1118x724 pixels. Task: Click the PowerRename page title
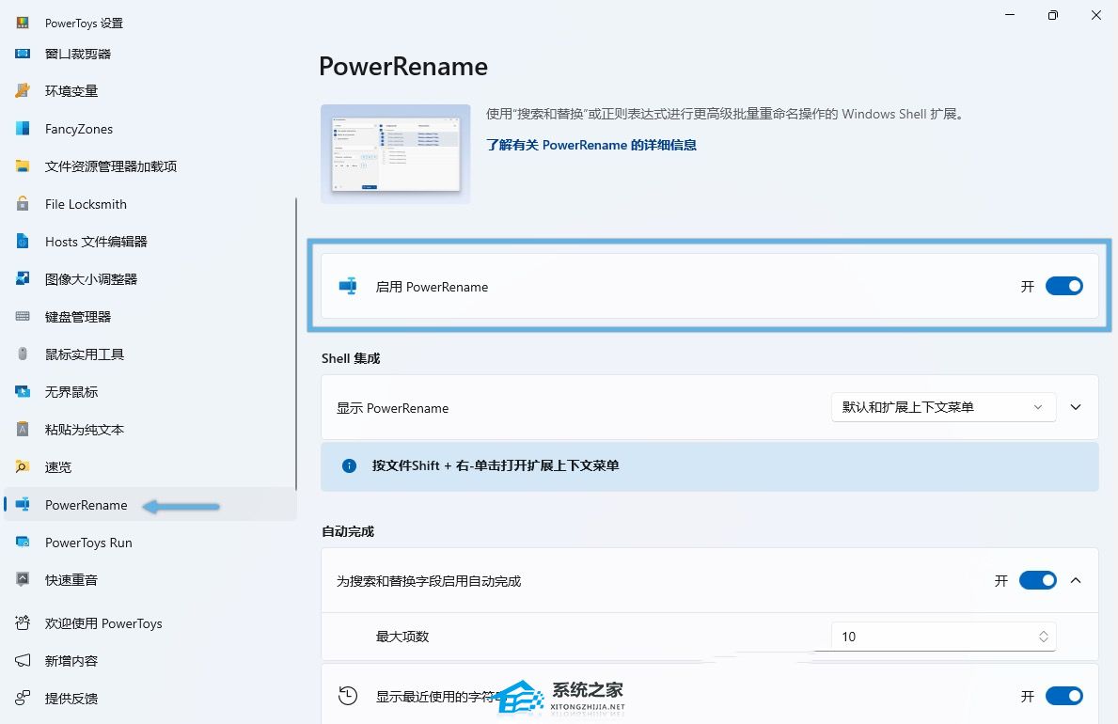coord(402,67)
